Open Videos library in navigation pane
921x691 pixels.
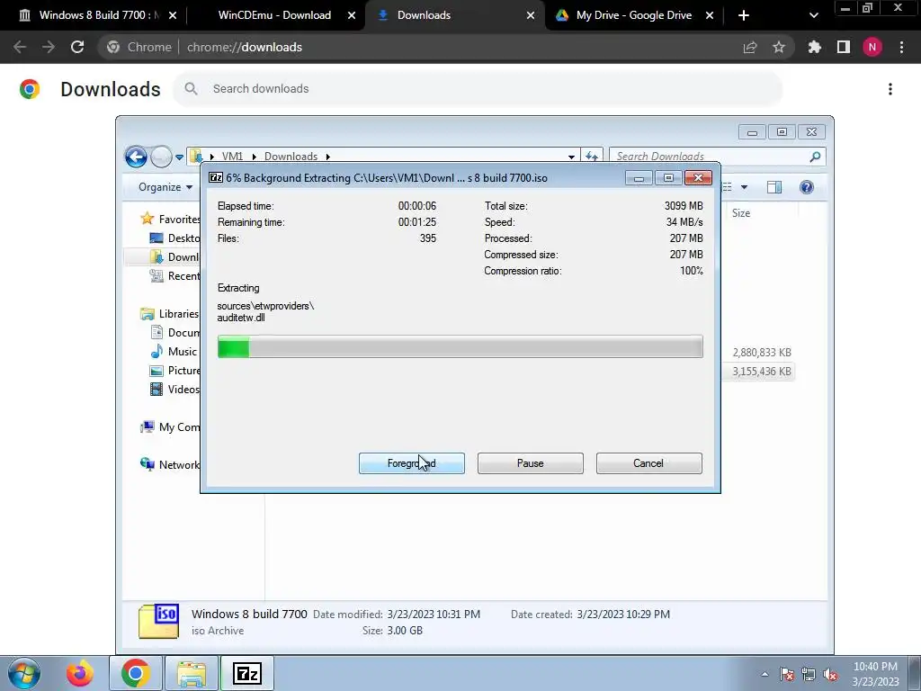(x=174, y=389)
